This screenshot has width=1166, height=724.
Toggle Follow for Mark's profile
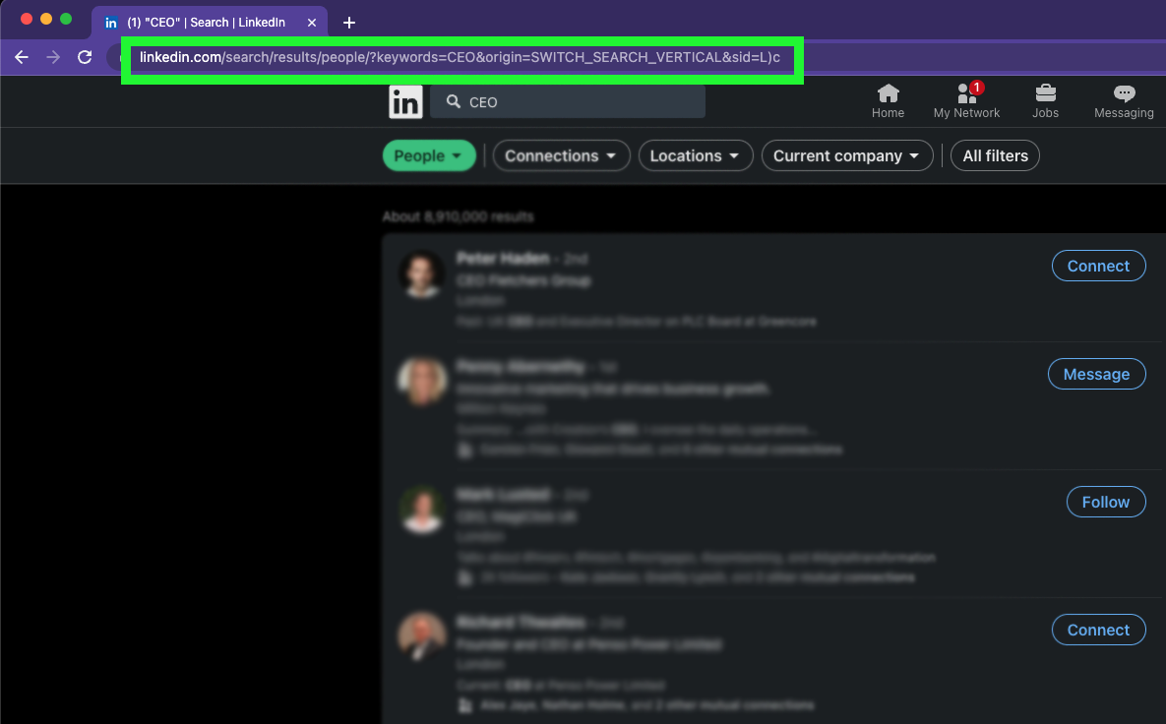pos(1105,502)
